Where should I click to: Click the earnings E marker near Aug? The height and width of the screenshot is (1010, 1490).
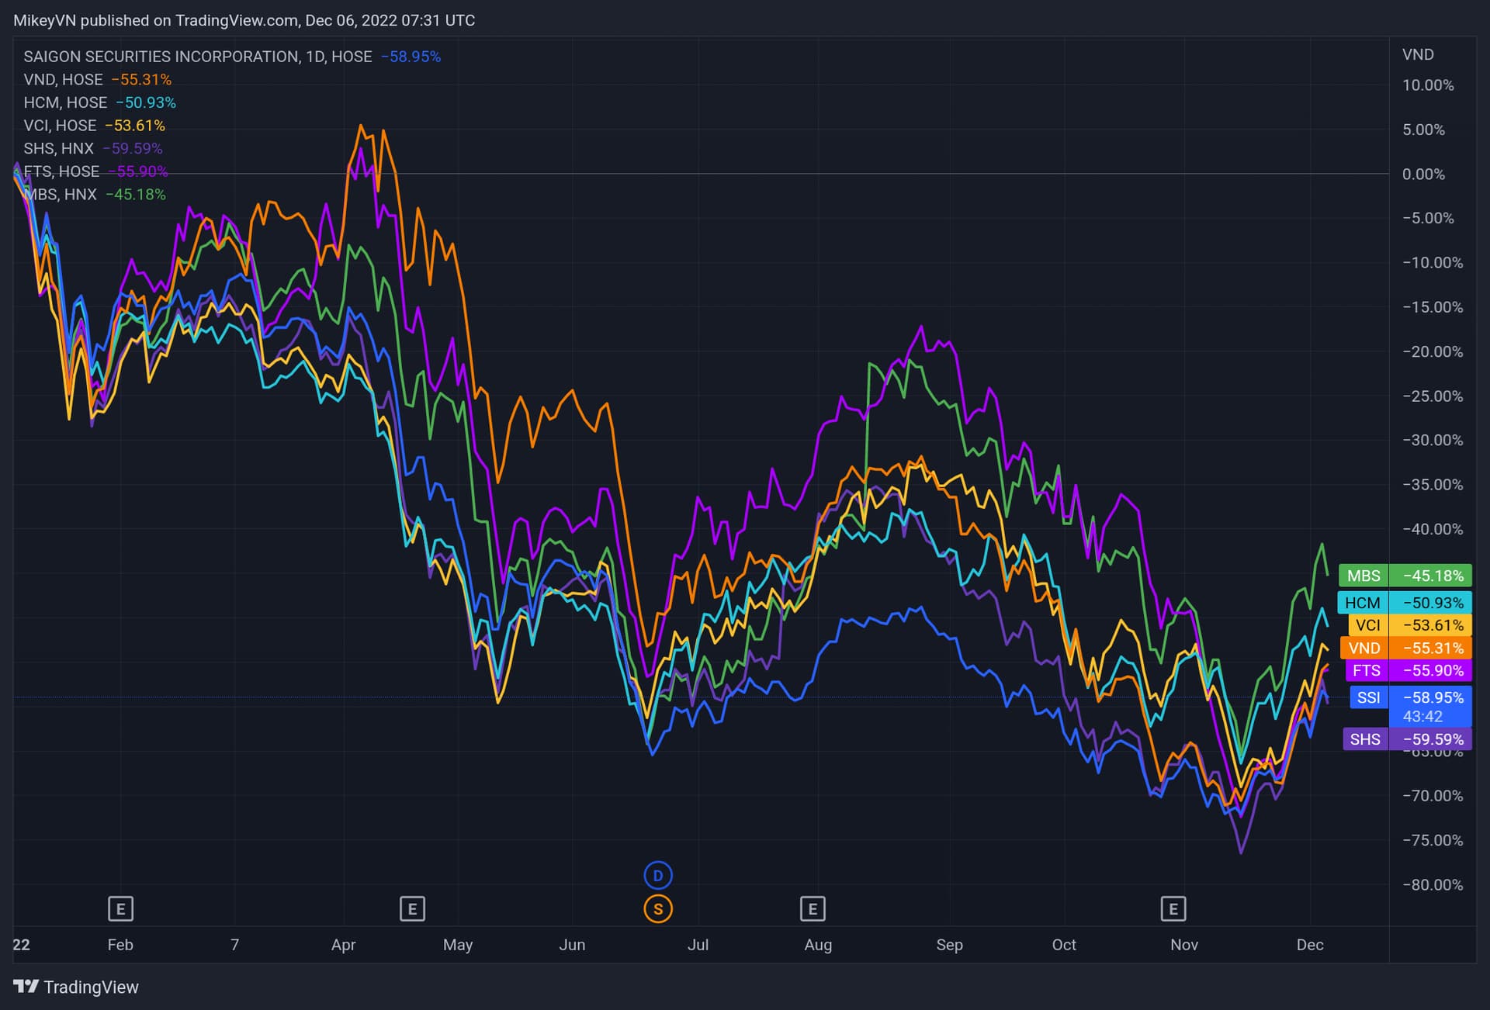(813, 908)
